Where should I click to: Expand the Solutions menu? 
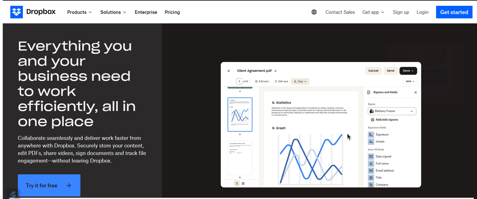tap(113, 12)
